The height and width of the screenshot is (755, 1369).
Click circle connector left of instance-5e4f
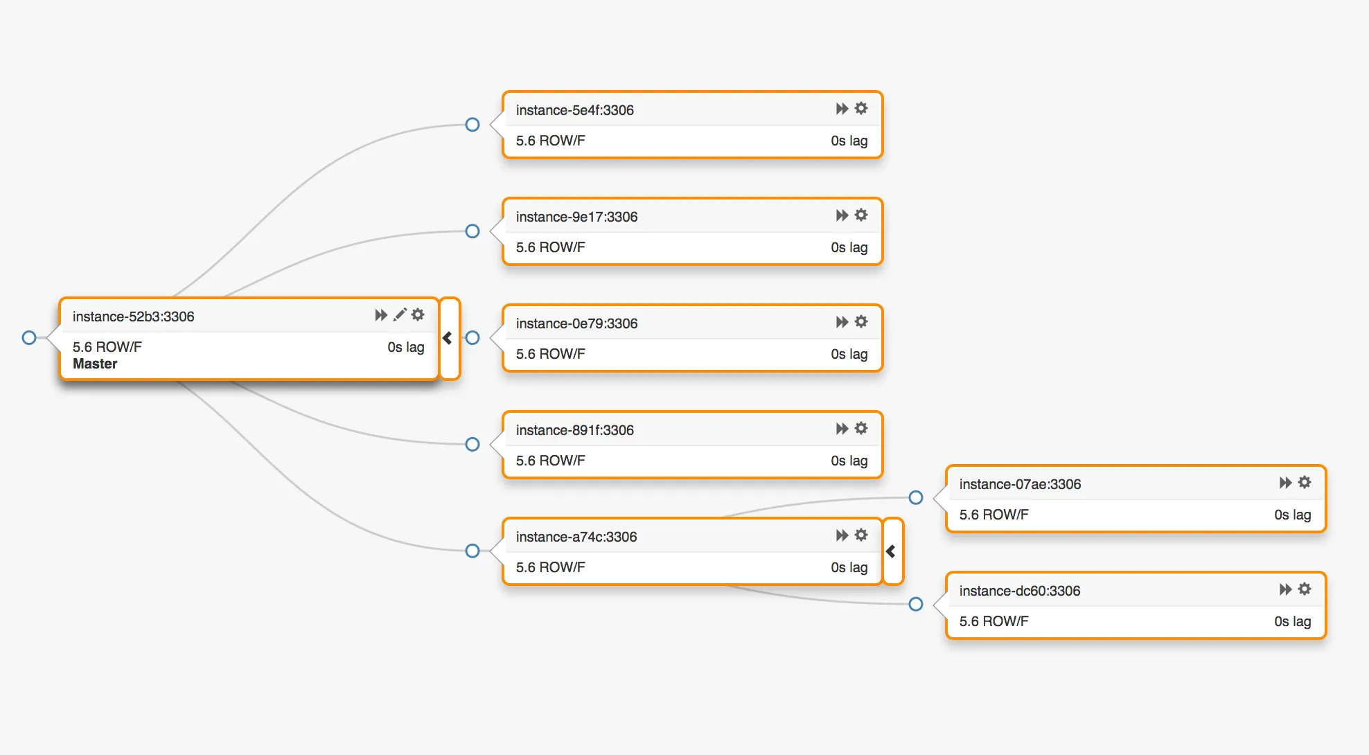[472, 125]
